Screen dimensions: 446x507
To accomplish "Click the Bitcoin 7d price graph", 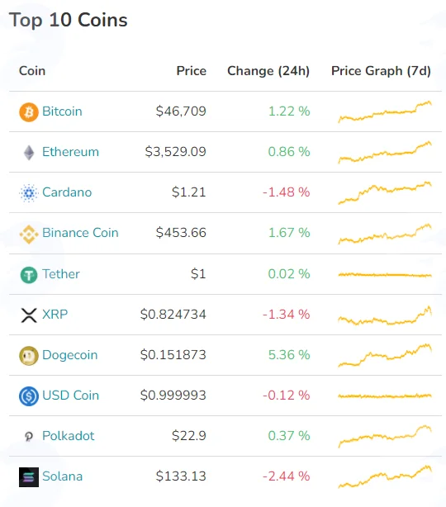I will 385,111.
